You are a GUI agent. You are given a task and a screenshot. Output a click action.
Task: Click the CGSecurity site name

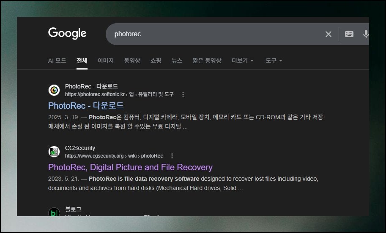coord(80,148)
